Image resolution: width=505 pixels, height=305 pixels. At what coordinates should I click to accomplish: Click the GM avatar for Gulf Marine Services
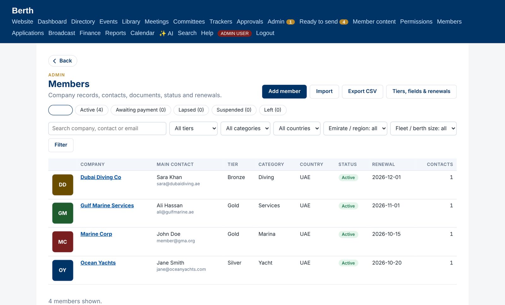pos(62,213)
